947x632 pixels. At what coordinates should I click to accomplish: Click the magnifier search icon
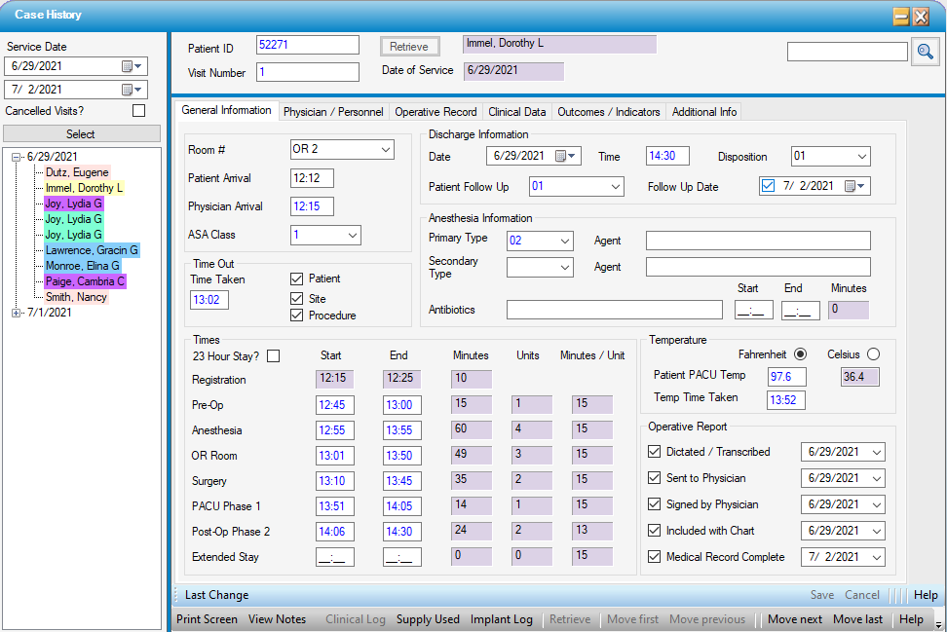(924, 53)
